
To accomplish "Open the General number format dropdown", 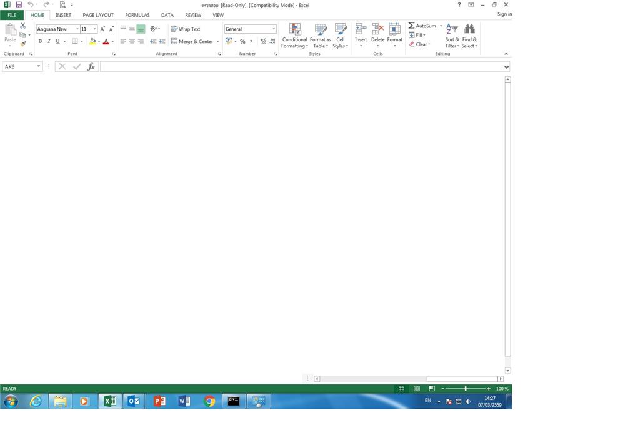I will 274,29.
